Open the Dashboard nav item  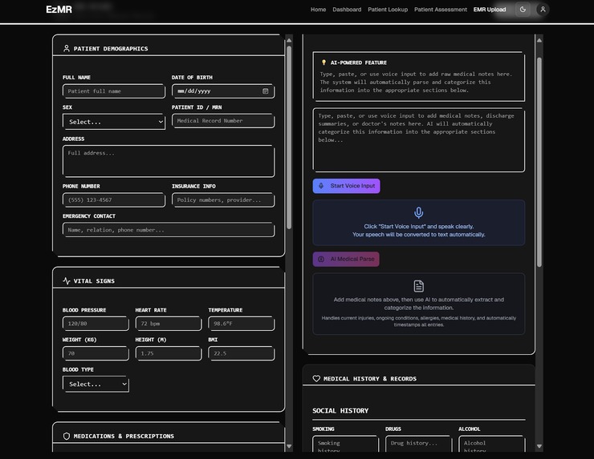tap(347, 10)
